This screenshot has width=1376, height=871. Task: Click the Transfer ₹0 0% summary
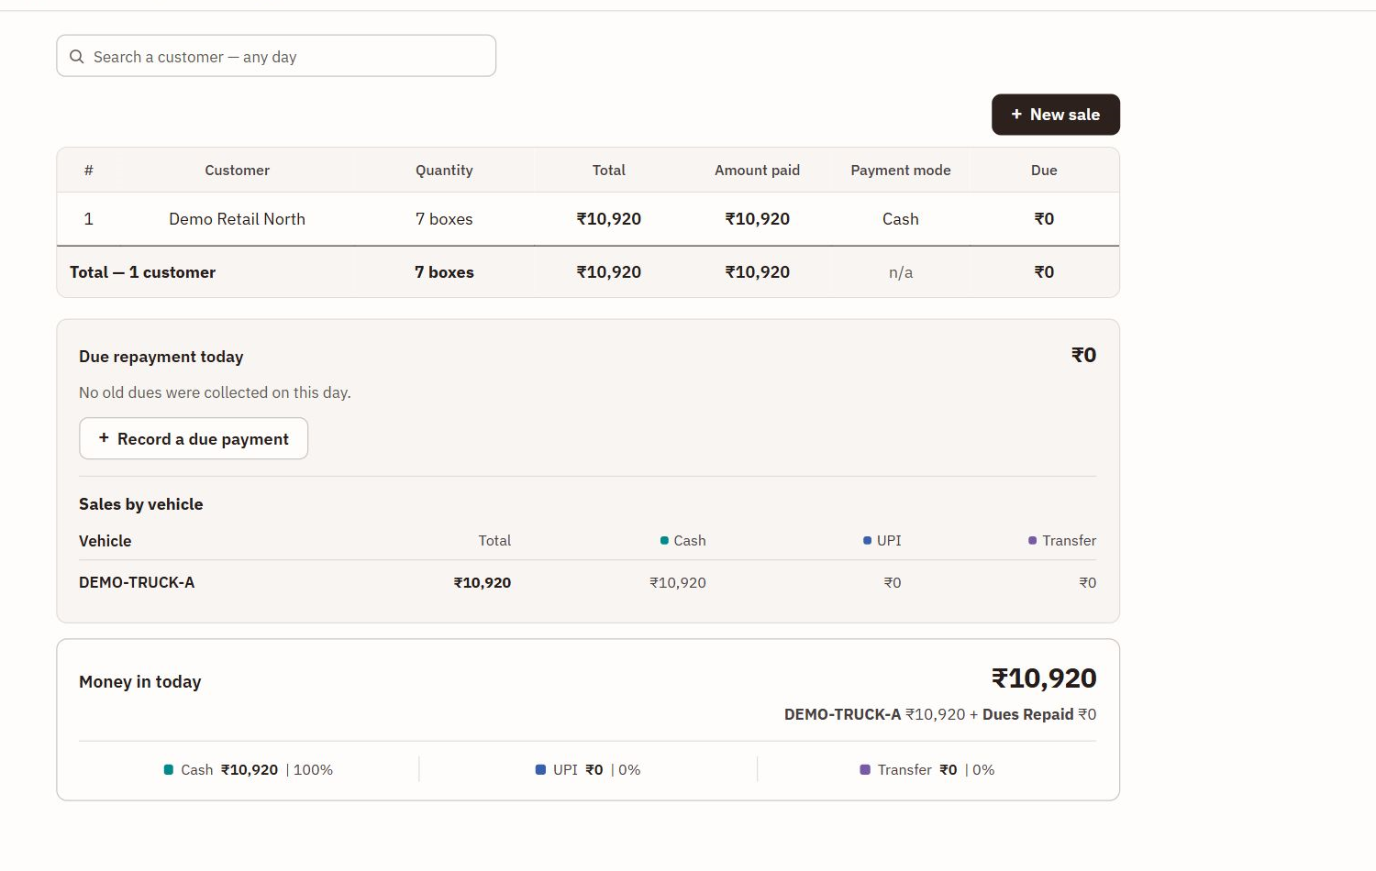(x=927, y=770)
